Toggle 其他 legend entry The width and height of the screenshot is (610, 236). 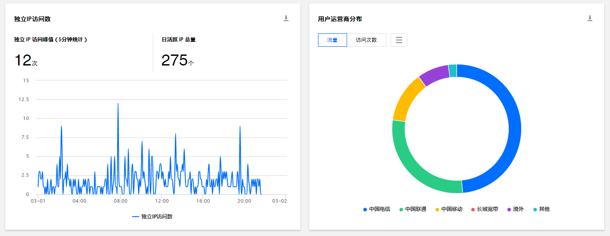tap(541, 209)
